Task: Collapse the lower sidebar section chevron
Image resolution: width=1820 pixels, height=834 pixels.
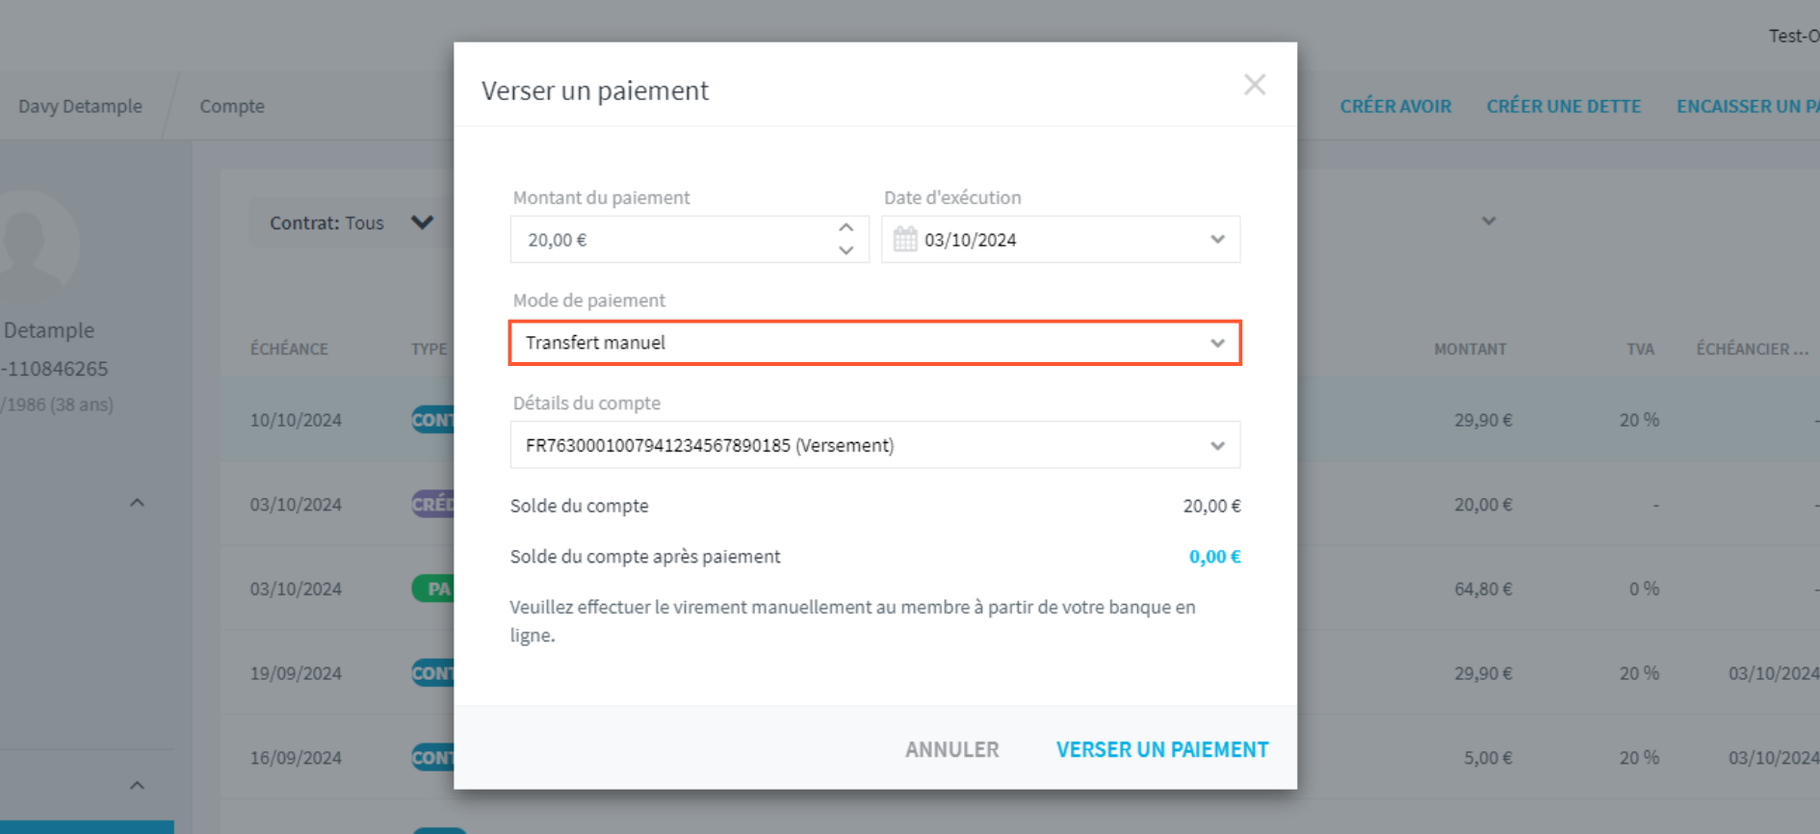Action: (x=137, y=785)
